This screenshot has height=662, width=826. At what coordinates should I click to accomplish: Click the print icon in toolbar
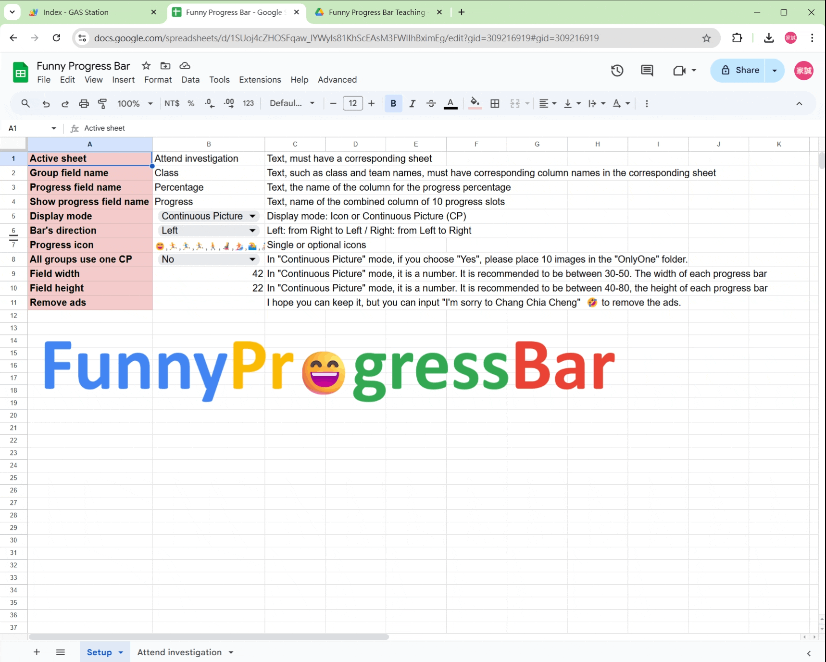coord(84,103)
